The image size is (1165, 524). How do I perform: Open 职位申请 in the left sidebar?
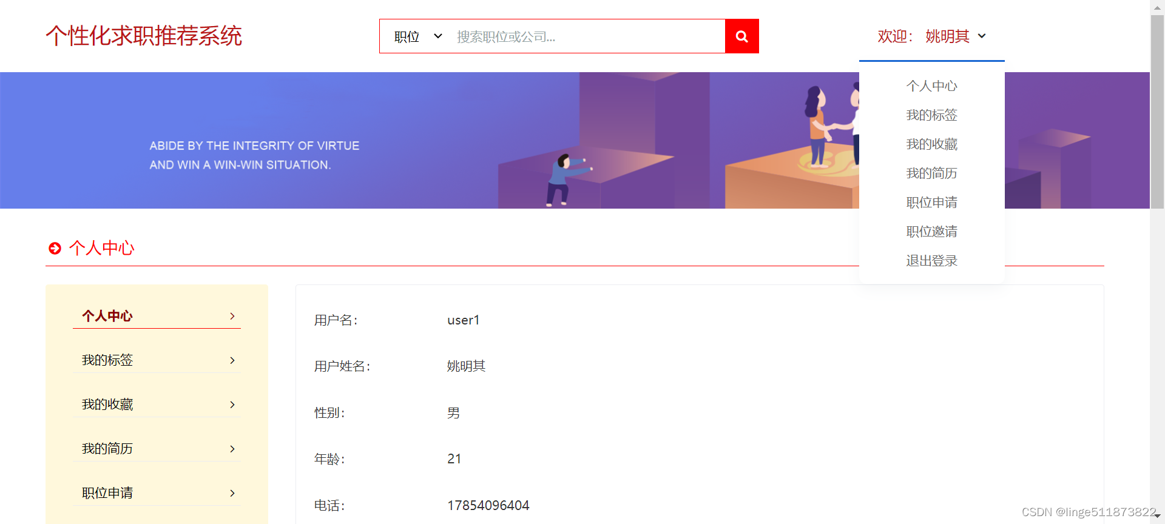tap(157, 493)
